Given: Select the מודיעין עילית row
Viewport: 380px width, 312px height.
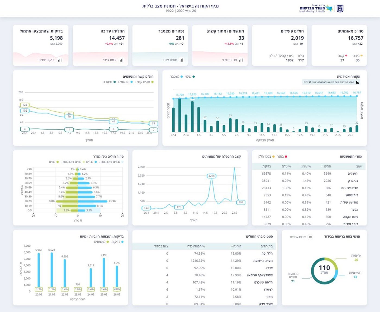Looking at the screenshot, I should click(309, 202).
